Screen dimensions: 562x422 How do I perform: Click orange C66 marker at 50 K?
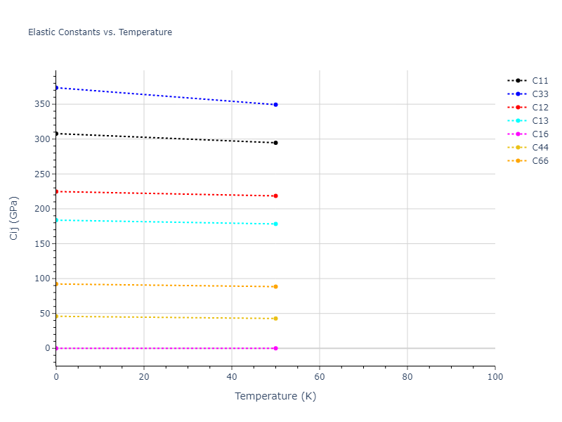275,286
